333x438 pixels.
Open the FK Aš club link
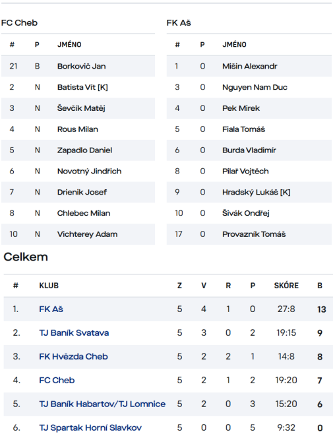pyautogui.click(x=51, y=309)
